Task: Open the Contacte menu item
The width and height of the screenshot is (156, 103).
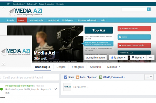Action: [x=60, y=4]
